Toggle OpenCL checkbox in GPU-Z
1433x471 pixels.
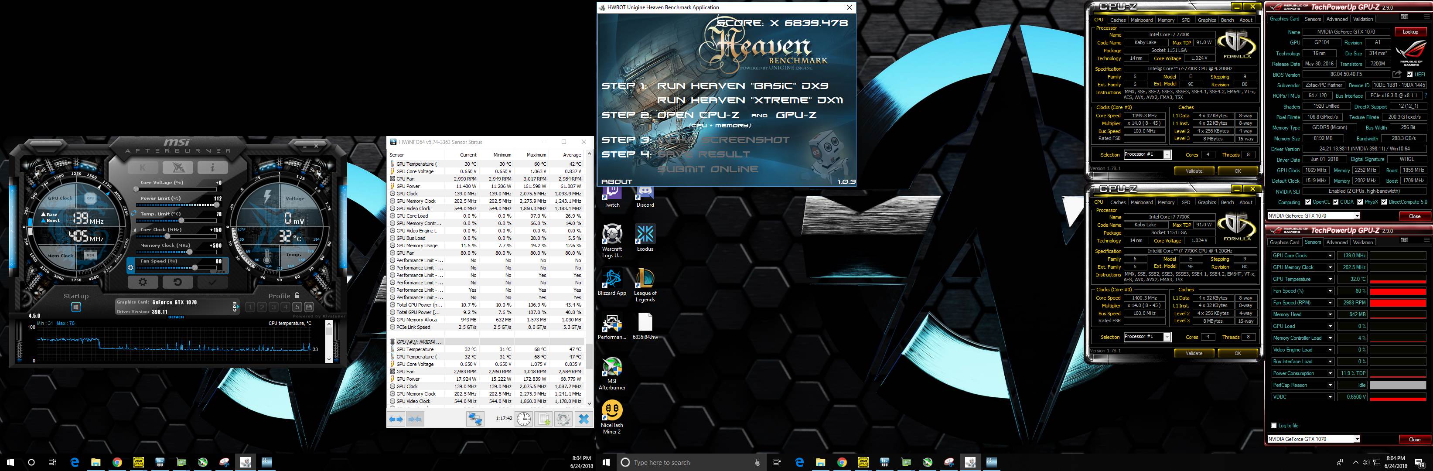[x=1308, y=202]
